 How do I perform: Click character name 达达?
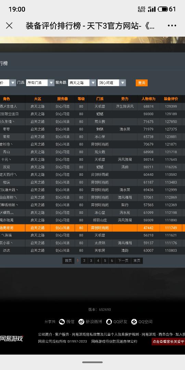[7, 250]
